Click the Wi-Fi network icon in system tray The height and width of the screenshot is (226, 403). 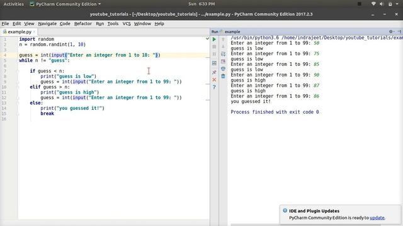[x=373, y=4]
